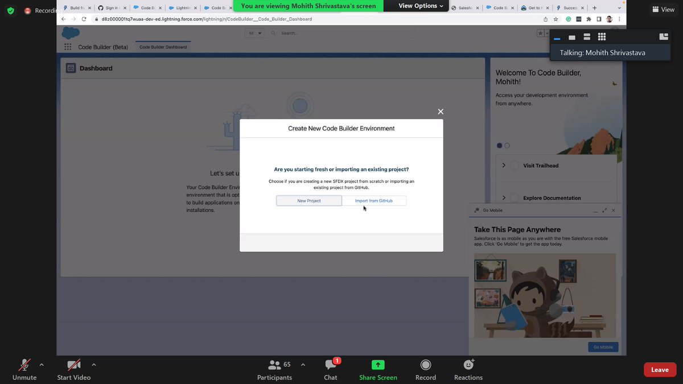Switch to the 'Get to k...' browser tab
This screenshot has width=683, height=384.
534,8
